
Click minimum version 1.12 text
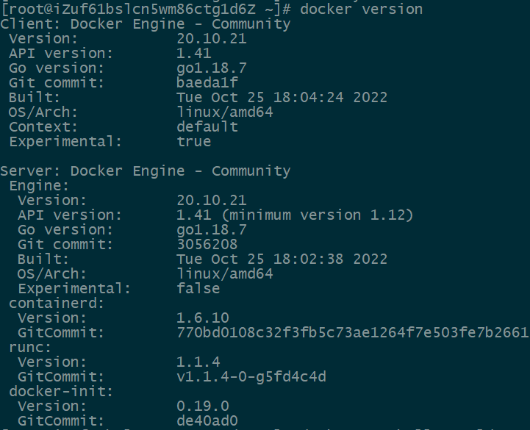click(317, 215)
